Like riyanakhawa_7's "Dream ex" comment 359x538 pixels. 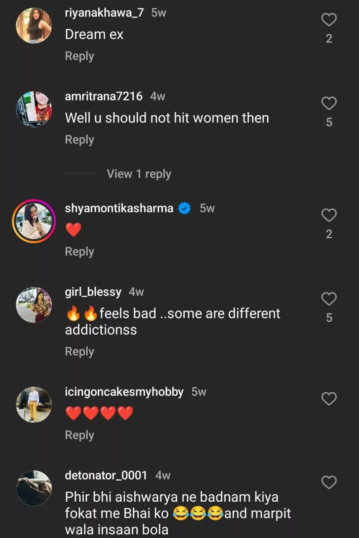(x=329, y=20)
